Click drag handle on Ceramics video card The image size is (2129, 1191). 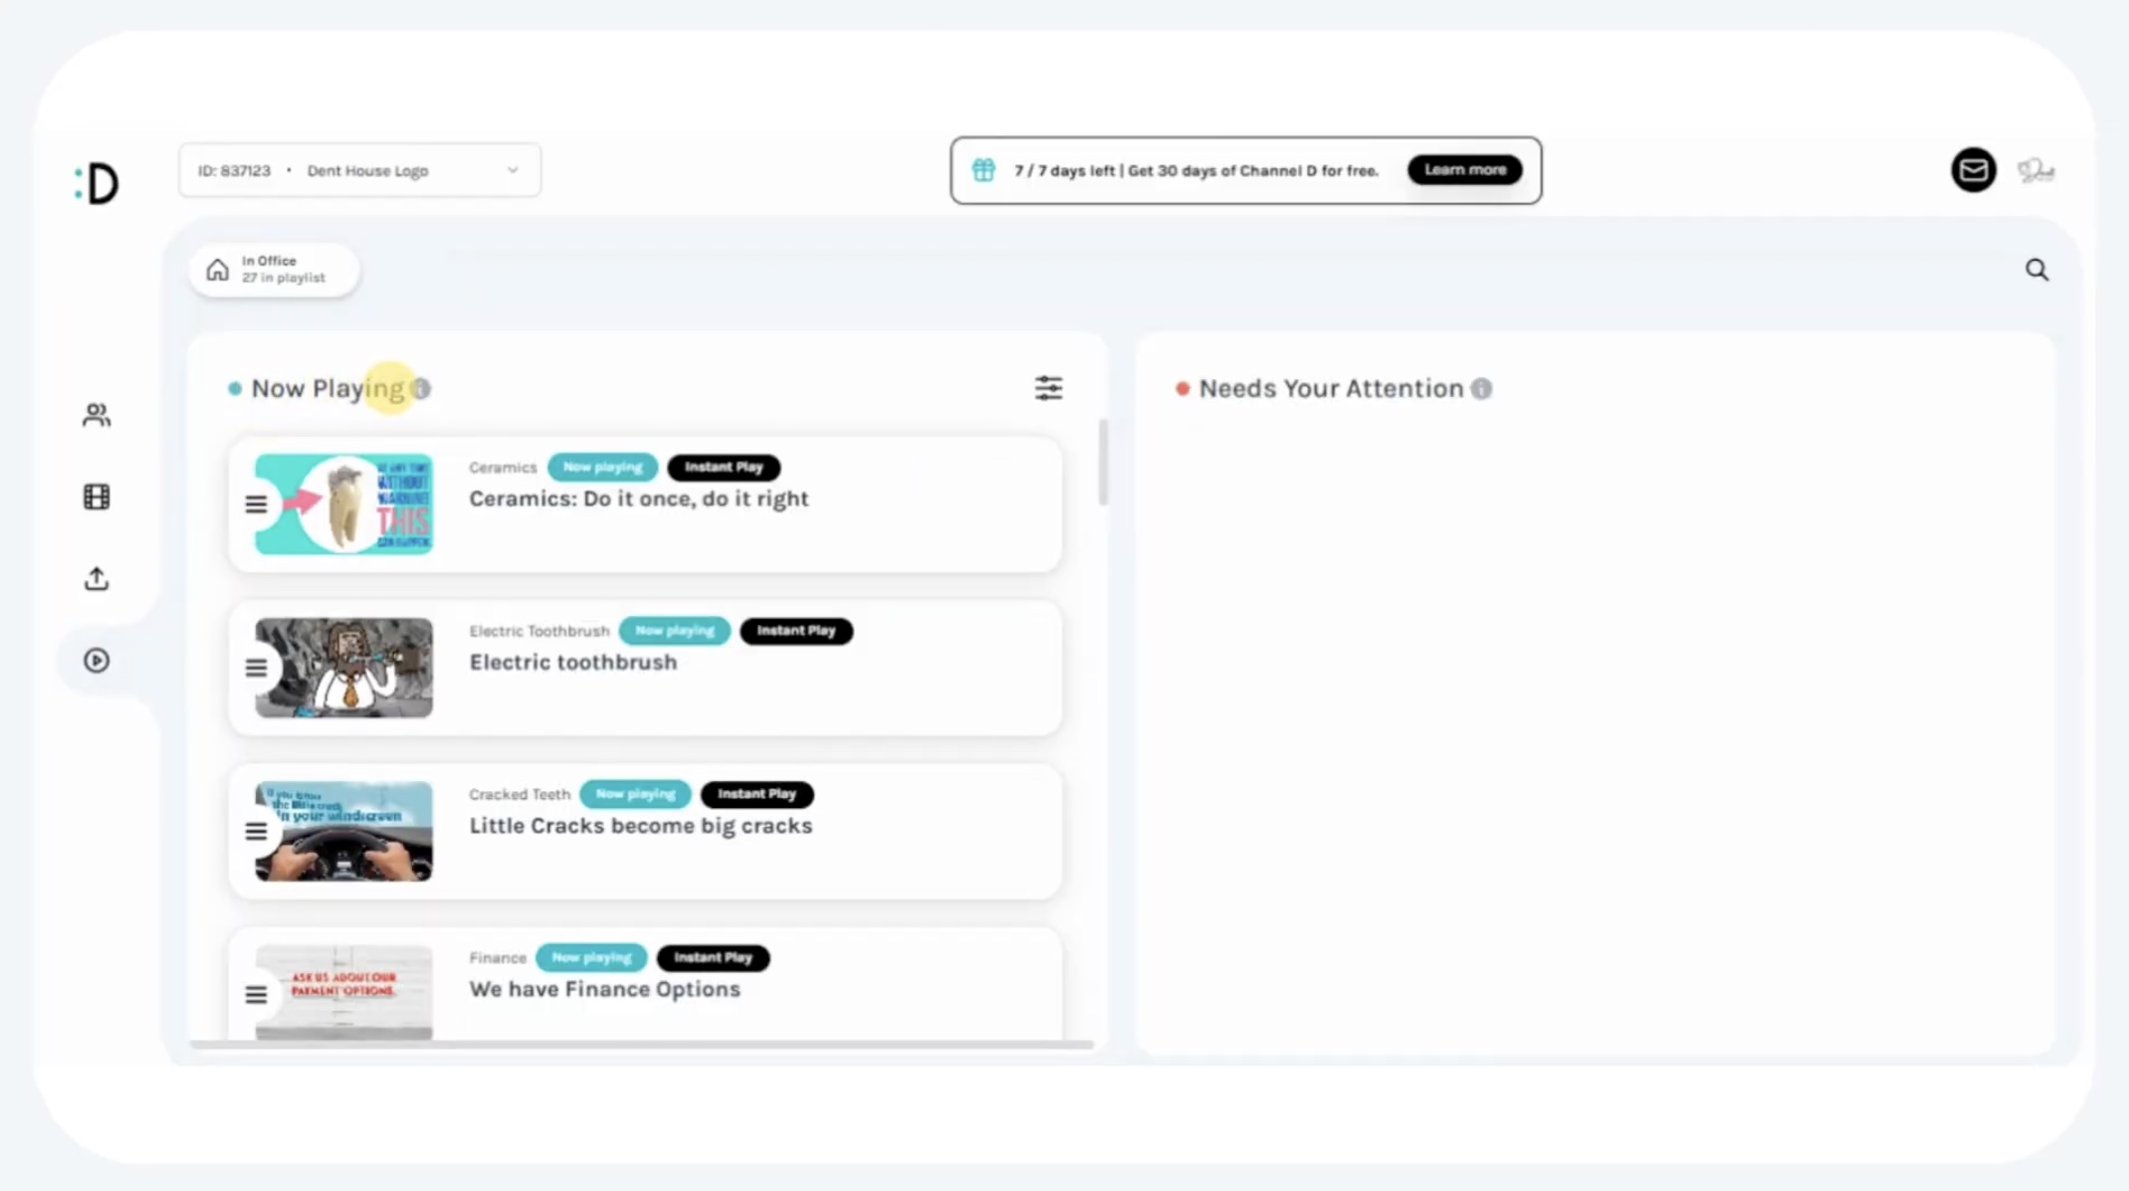[256, 504]
